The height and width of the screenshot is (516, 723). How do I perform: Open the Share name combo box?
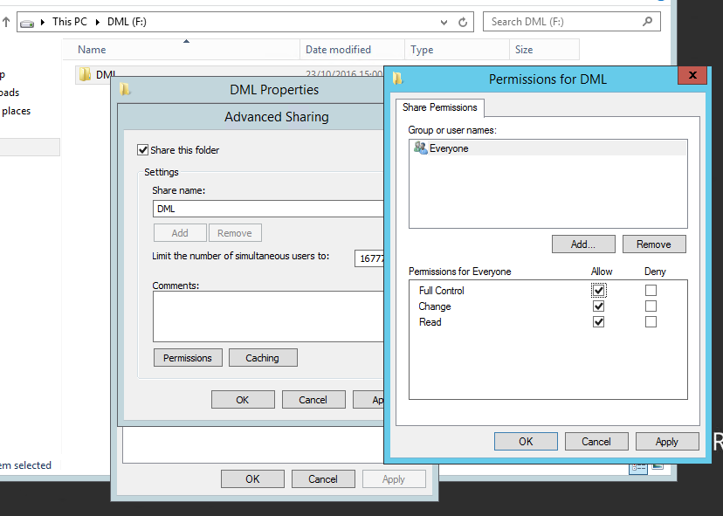[267, 209]
